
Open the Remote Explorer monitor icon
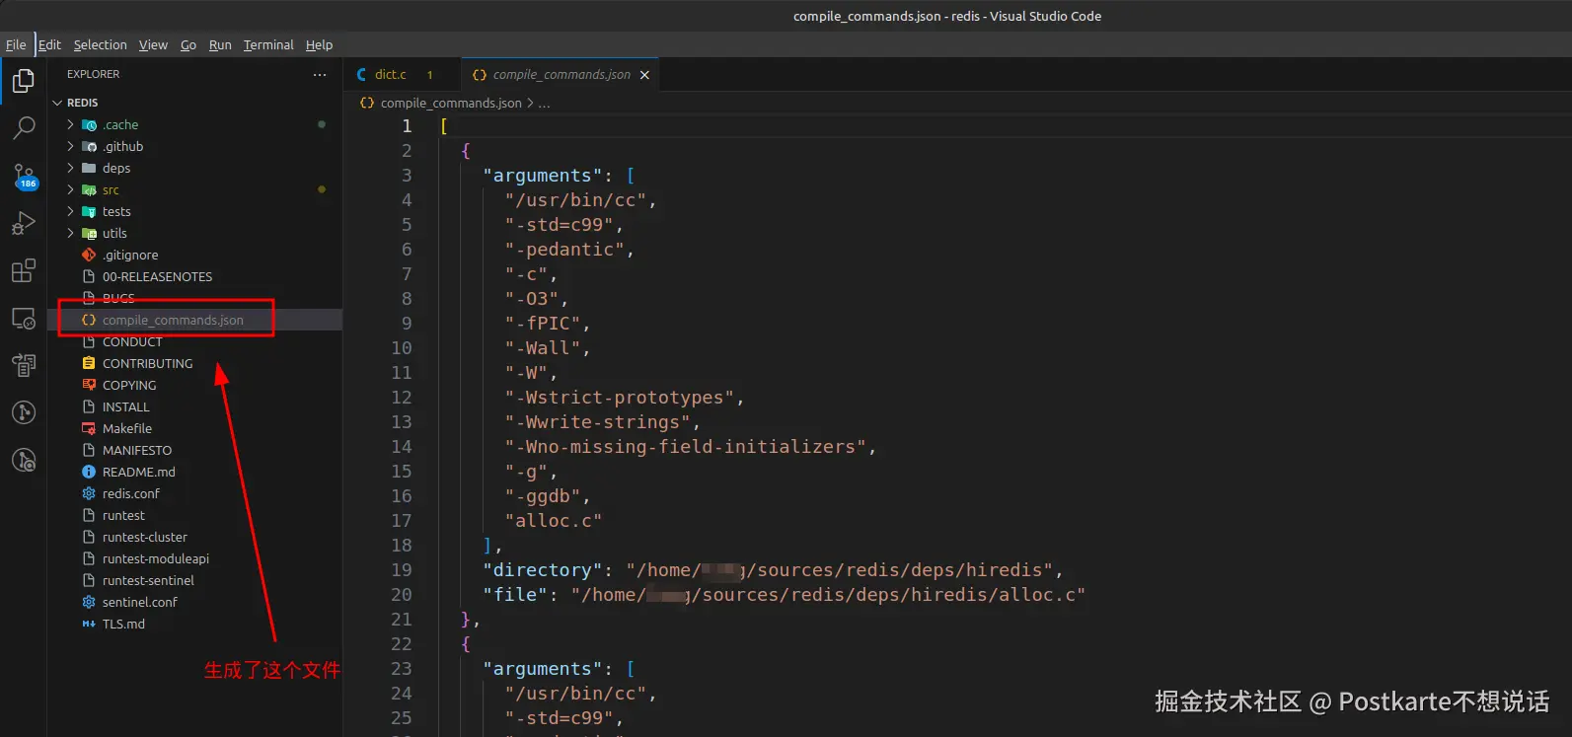coord(24,318)
